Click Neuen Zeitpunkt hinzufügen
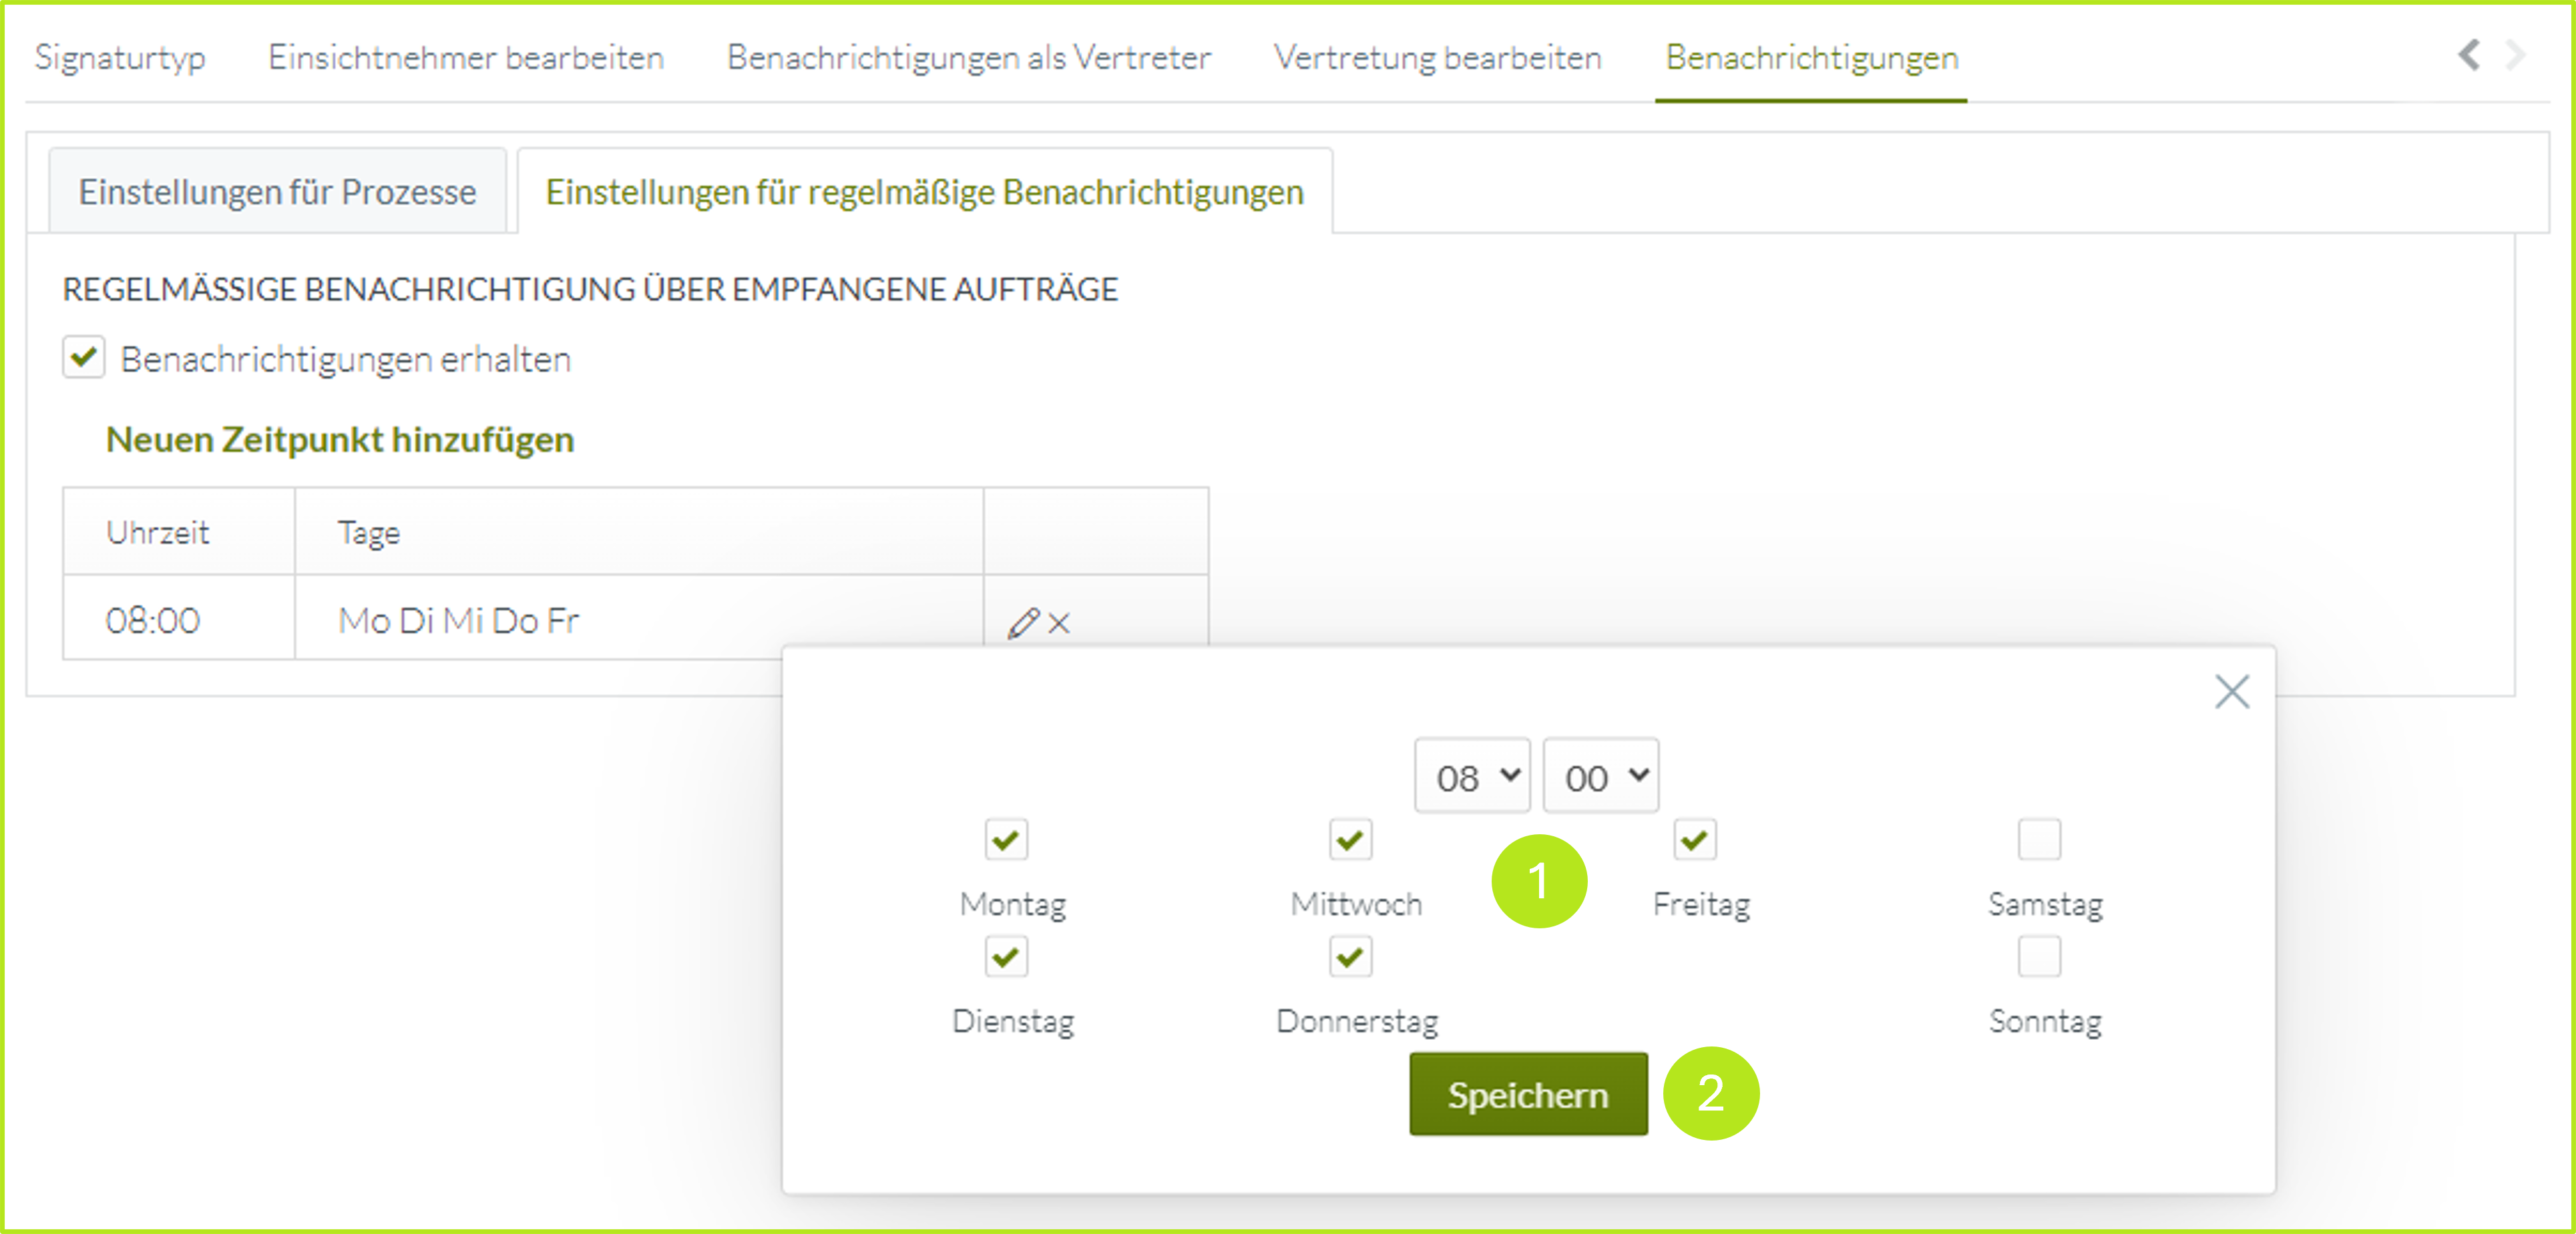 tap(339, 438)
